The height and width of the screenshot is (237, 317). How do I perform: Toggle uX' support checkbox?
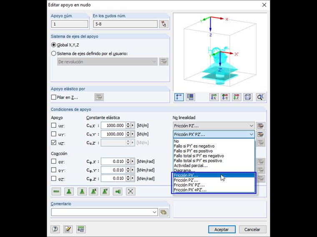point(53,125)
